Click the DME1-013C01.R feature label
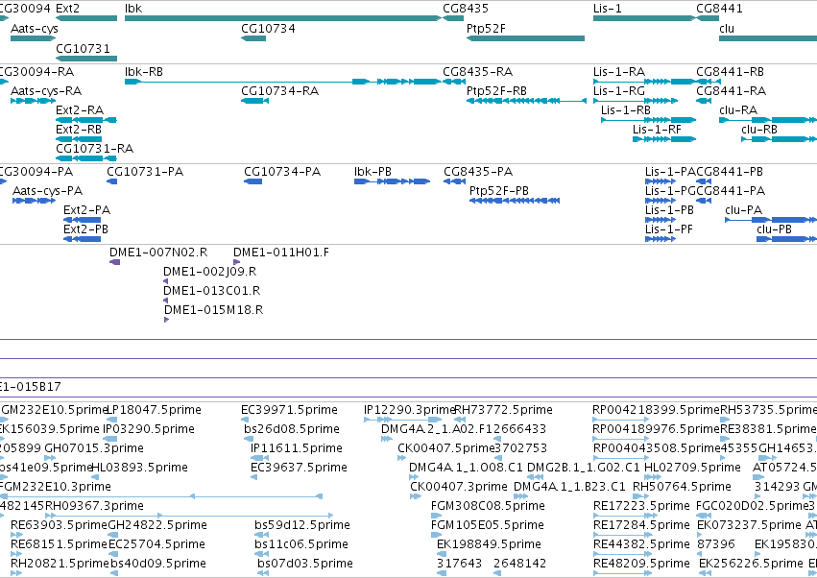 pos(211,291)
